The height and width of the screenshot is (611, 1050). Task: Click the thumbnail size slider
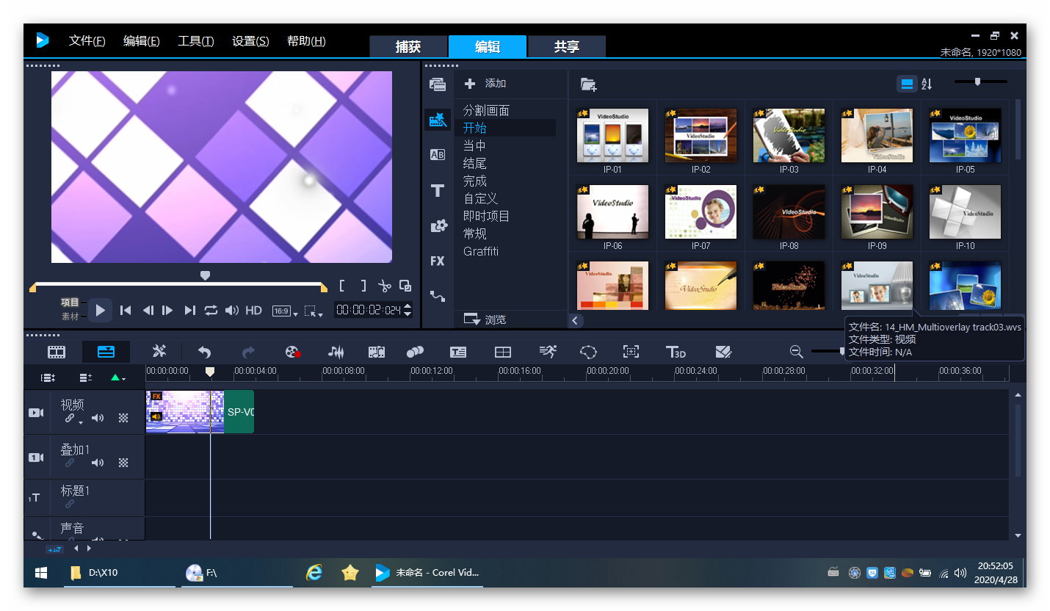point(977,82)
